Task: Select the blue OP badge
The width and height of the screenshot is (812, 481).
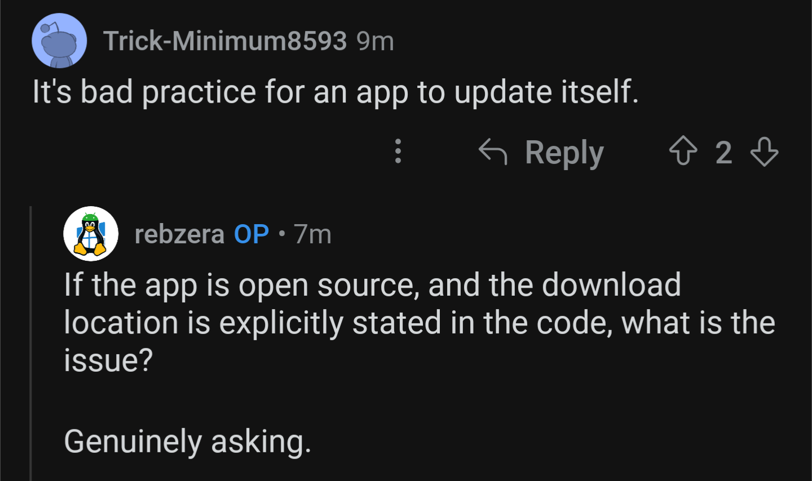Action: click(x=251, y=234)
